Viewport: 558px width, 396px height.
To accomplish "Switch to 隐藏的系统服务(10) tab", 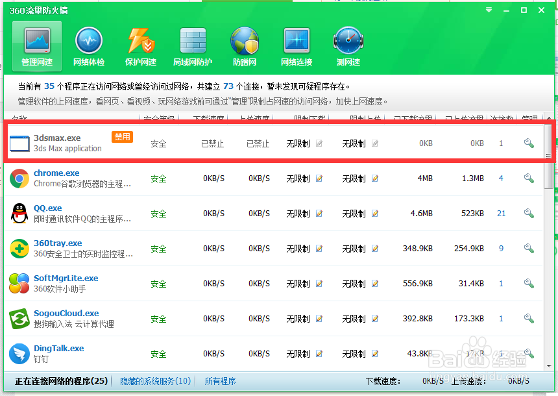I will click(x=156, y=381).
